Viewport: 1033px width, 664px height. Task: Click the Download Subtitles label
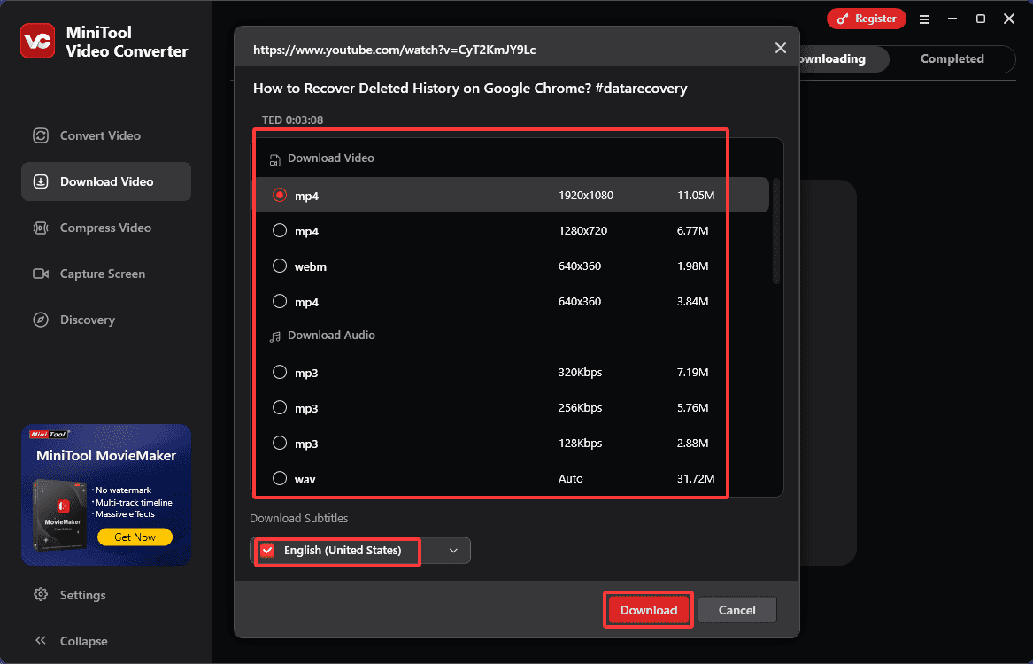point(298,519)
